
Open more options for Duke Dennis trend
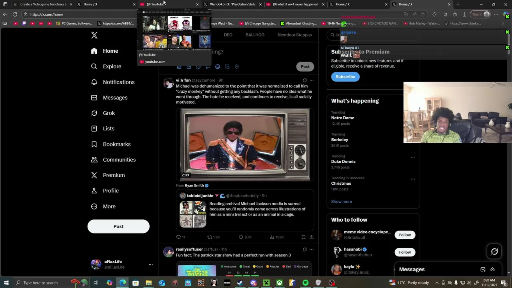[413, 157]
